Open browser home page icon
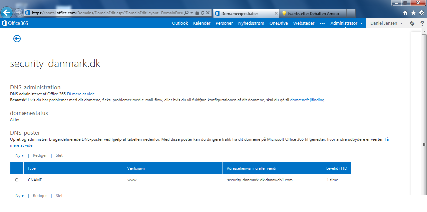 pos(405,13)
